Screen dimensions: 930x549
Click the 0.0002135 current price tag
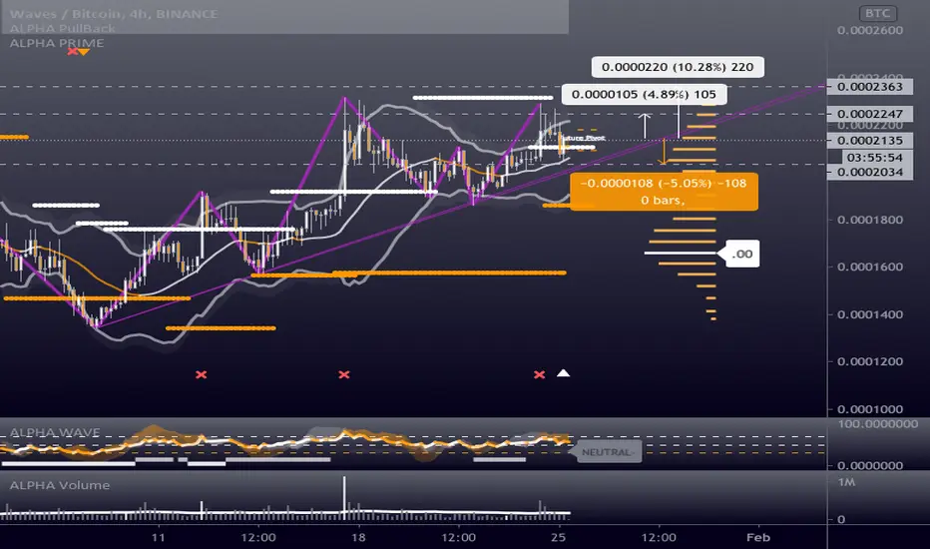point(869,141)
